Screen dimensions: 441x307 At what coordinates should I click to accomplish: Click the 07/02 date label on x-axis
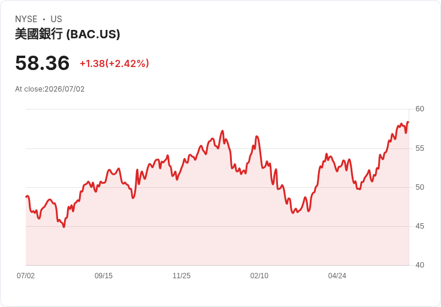point(26,276)
